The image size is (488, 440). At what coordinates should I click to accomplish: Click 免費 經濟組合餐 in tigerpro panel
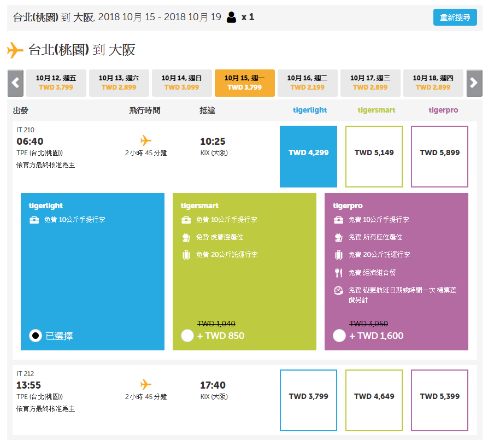[x=372, y=273]
